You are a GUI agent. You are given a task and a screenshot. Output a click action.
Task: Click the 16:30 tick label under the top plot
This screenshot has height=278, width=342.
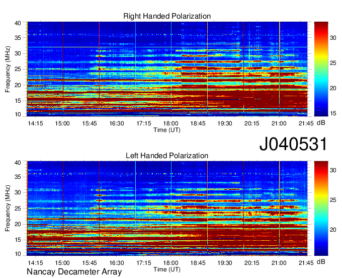click(x=117, y=123)
